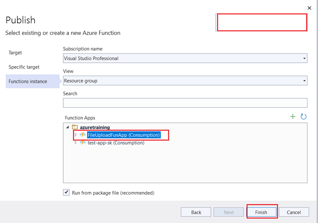318x223 pixels.
Task: Expand FileUploadFunApp to show its slots
Action: click(x=76, y=135)
